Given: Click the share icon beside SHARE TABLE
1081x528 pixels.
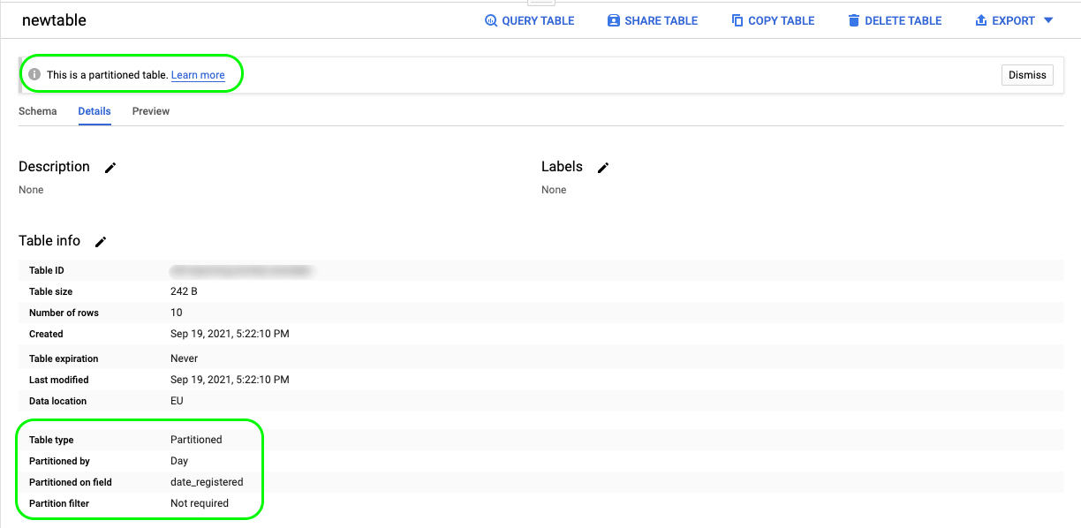Looking at the screenshot, I should [614, 19].
